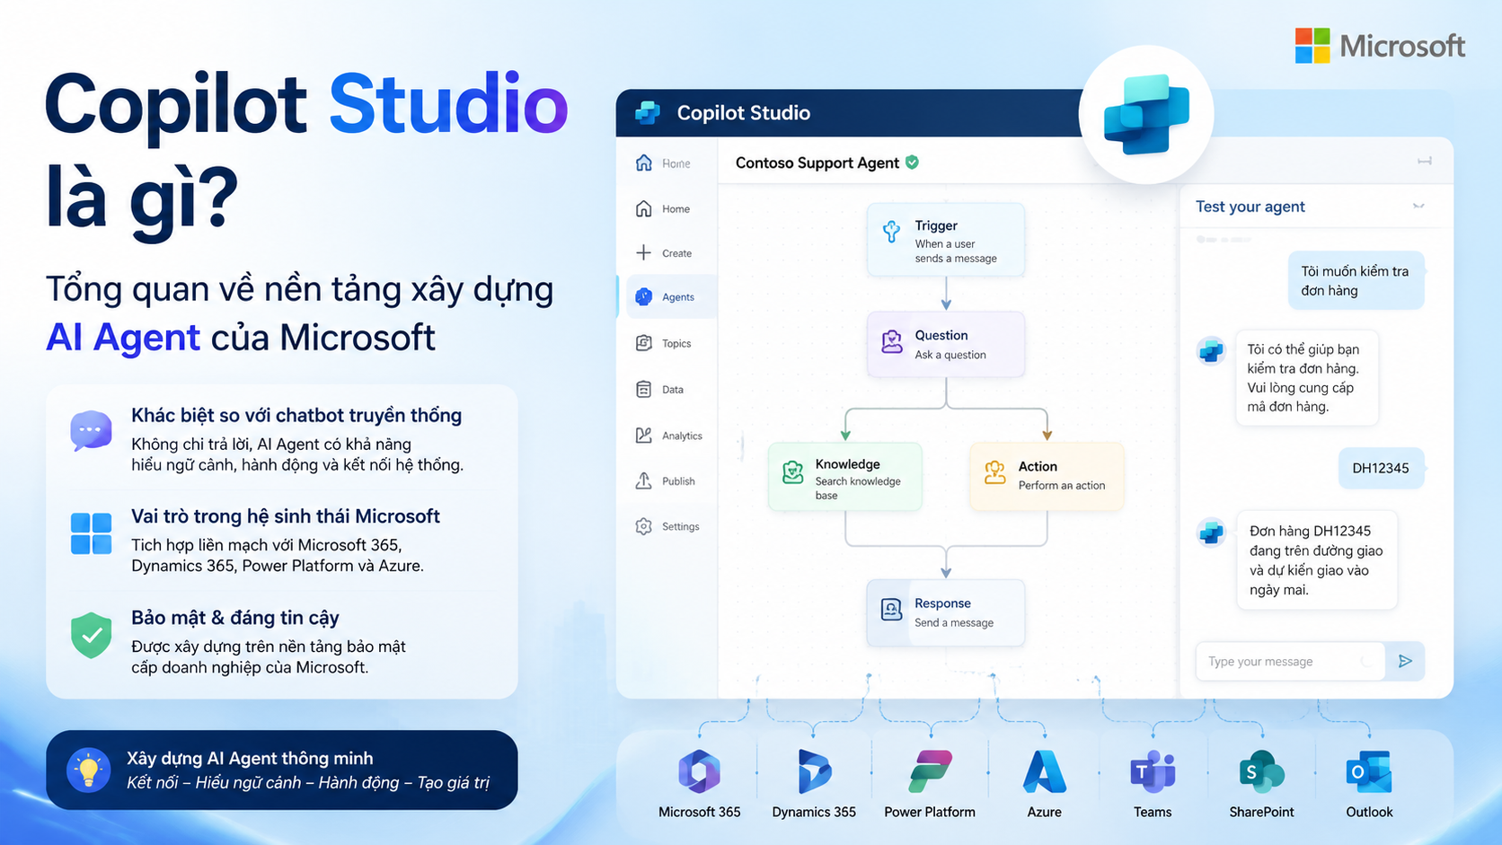The height and width of the screenshot is (845, 1502).
Task: Click the 'DH12345' user message bubble
Action: tap(1382, 468)
